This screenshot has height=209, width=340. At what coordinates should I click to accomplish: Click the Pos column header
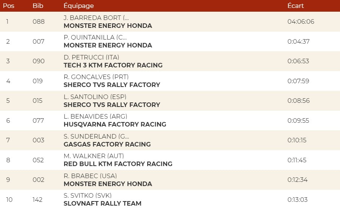9,6
